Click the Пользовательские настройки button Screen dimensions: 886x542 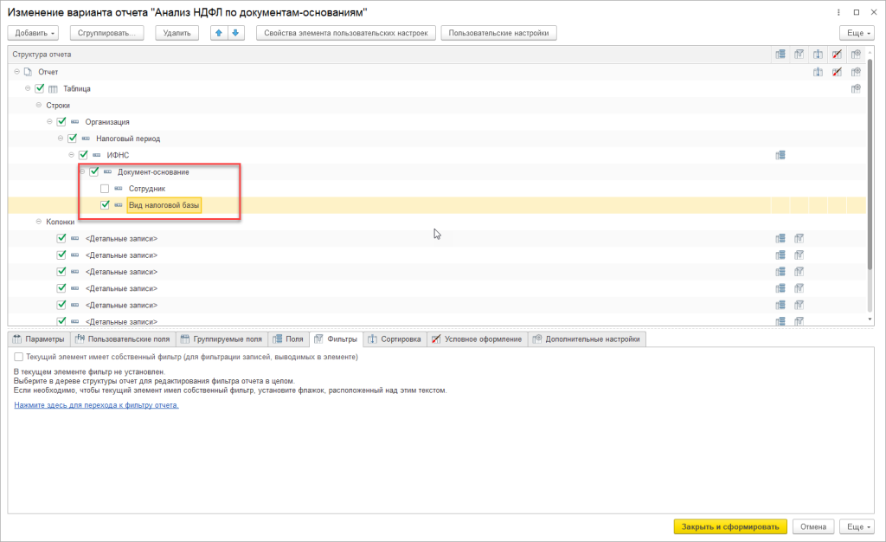(x=499, y=33)
